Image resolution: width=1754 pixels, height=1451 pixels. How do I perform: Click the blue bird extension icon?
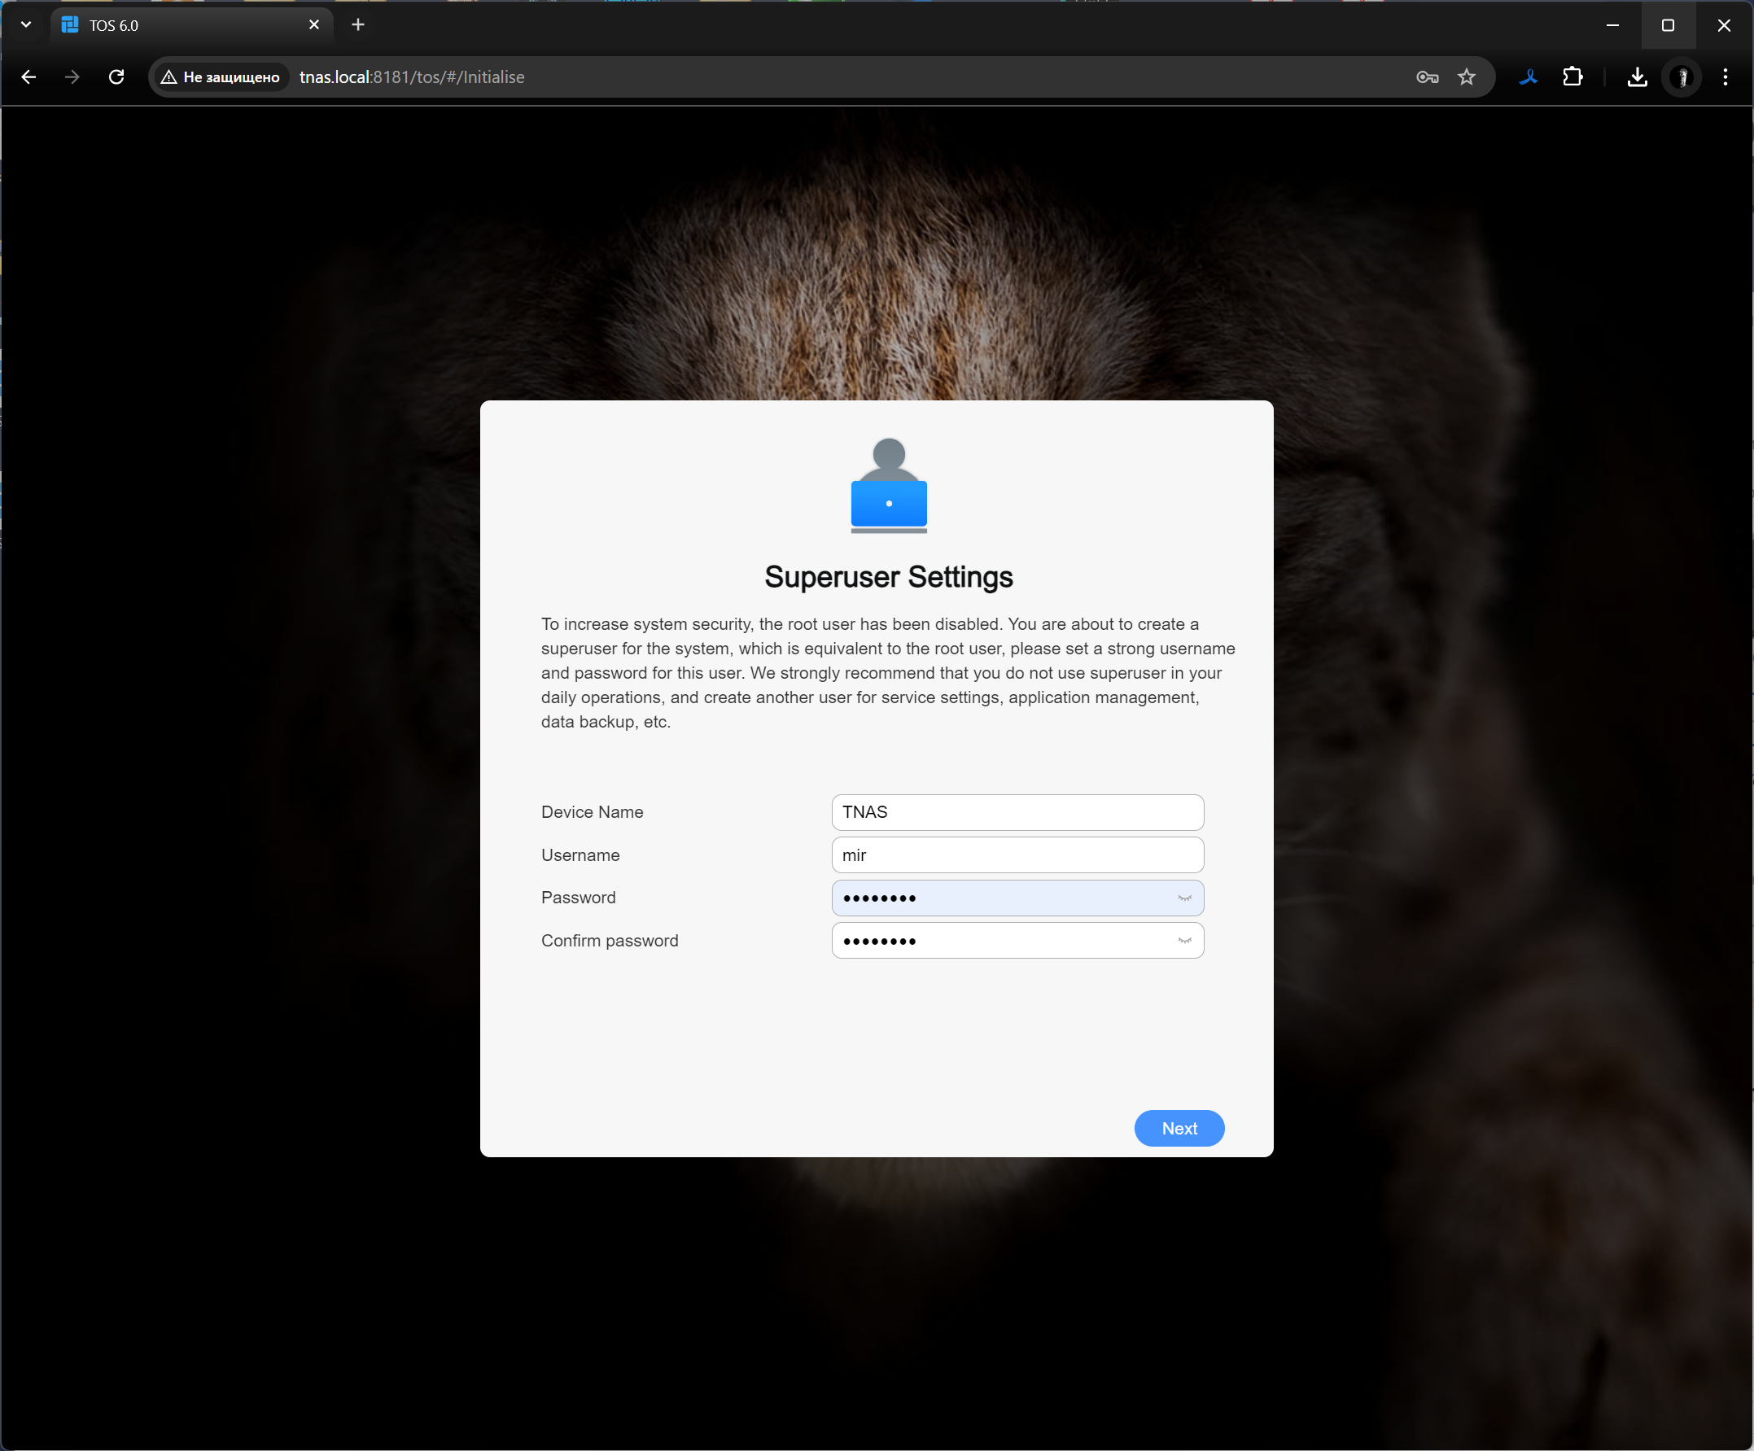(1528, 76)
